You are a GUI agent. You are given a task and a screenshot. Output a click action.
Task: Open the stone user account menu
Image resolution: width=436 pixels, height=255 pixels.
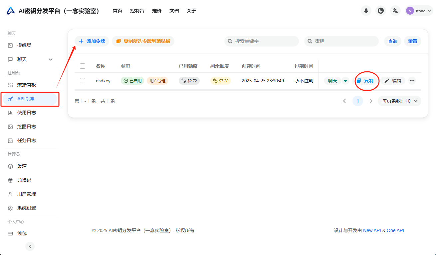coord(419,11)
